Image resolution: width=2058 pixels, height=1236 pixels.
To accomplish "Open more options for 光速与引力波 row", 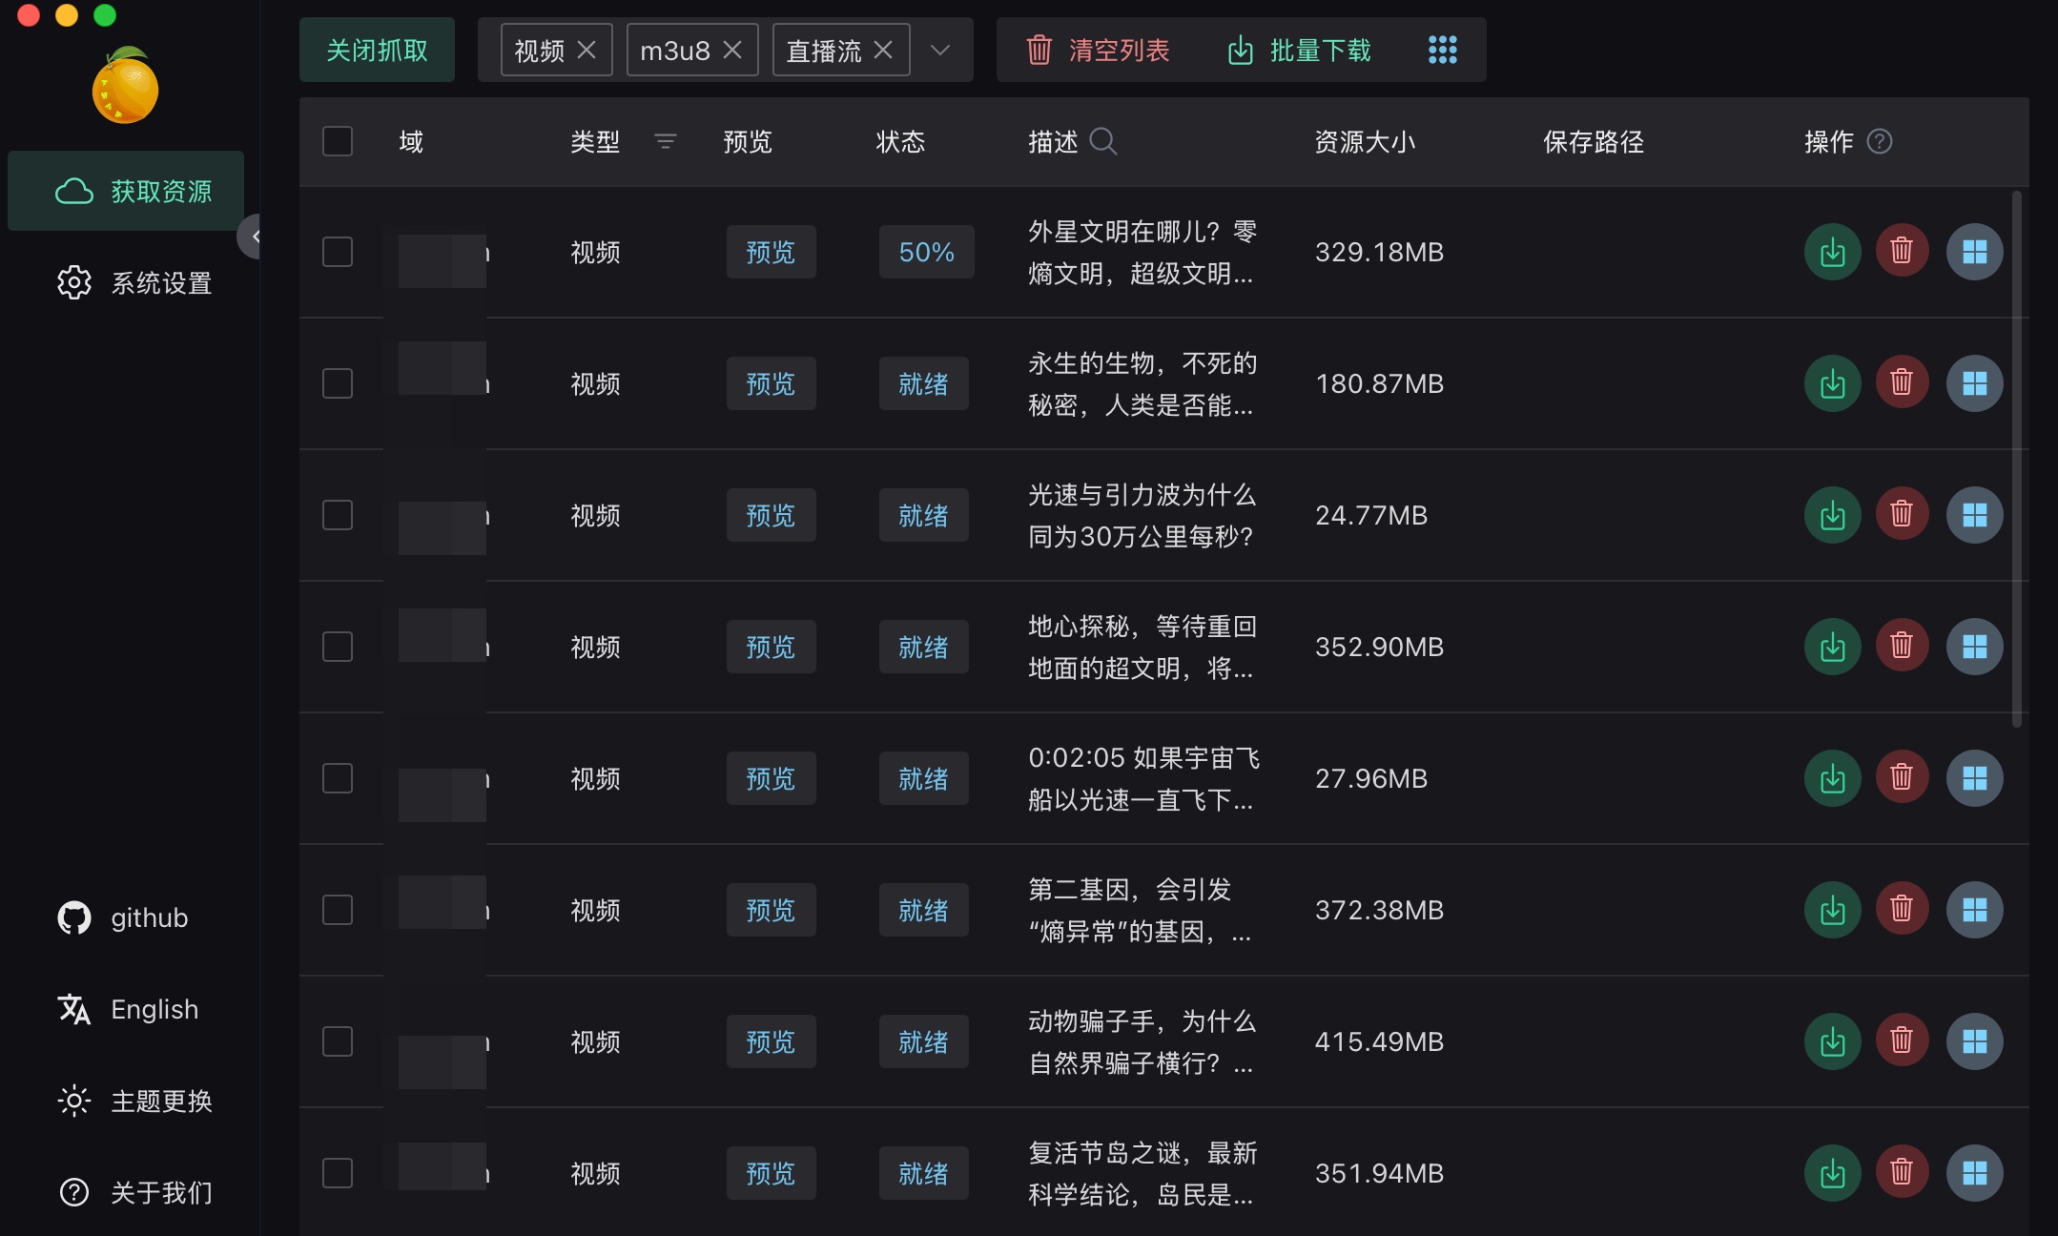I will click(x=1974, y=515).
